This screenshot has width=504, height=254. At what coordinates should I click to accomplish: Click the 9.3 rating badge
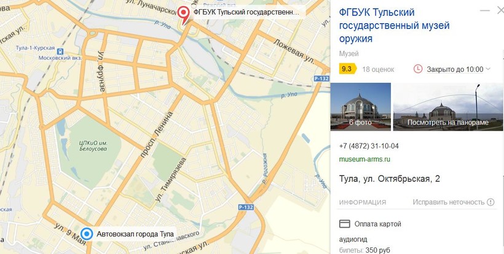347,69
